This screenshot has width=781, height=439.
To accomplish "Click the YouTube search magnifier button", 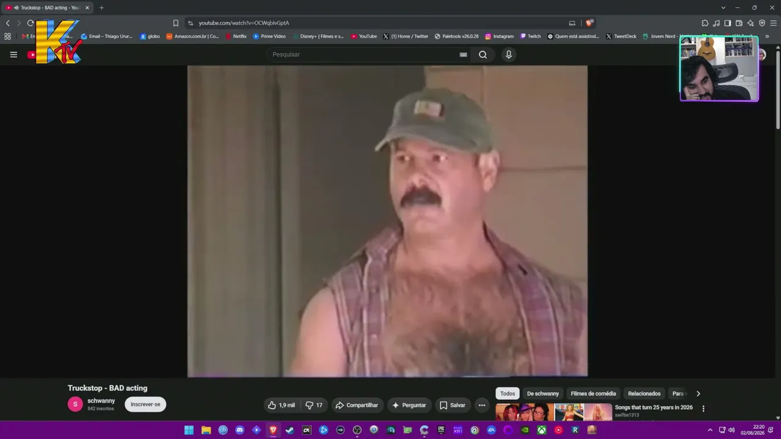I will click(x=483, y=54).
